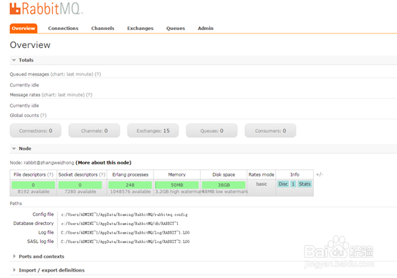Image resolution: width=397 pixels, height=278 pixels.
Task: Click '8192 available' text
Action: [x=34, y=192]
